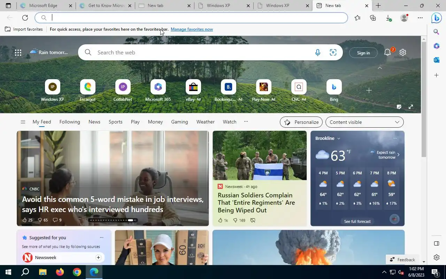446x279 pixels.
Task: Open the Settings and more ellipsis menu
Action: [x=420, y=18]
